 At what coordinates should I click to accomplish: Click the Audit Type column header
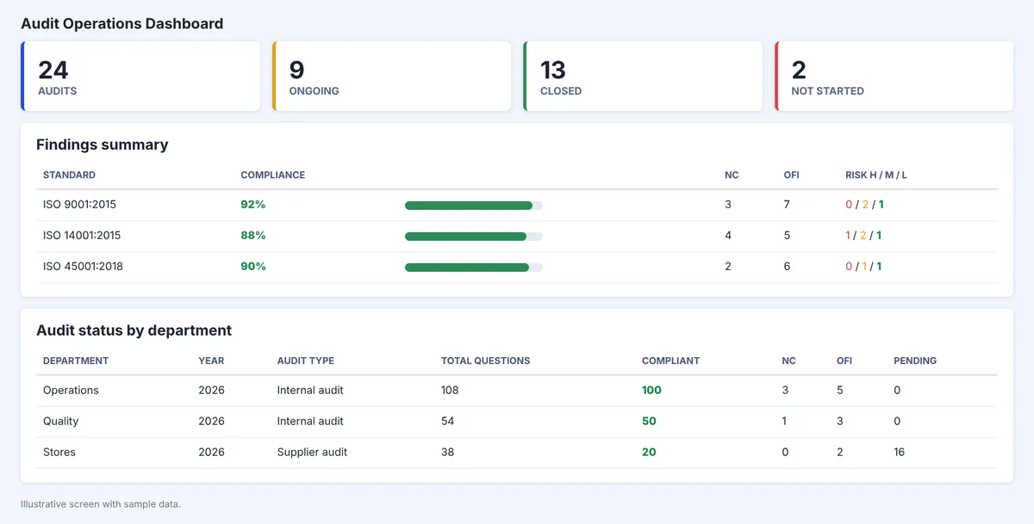click(306, 361)
